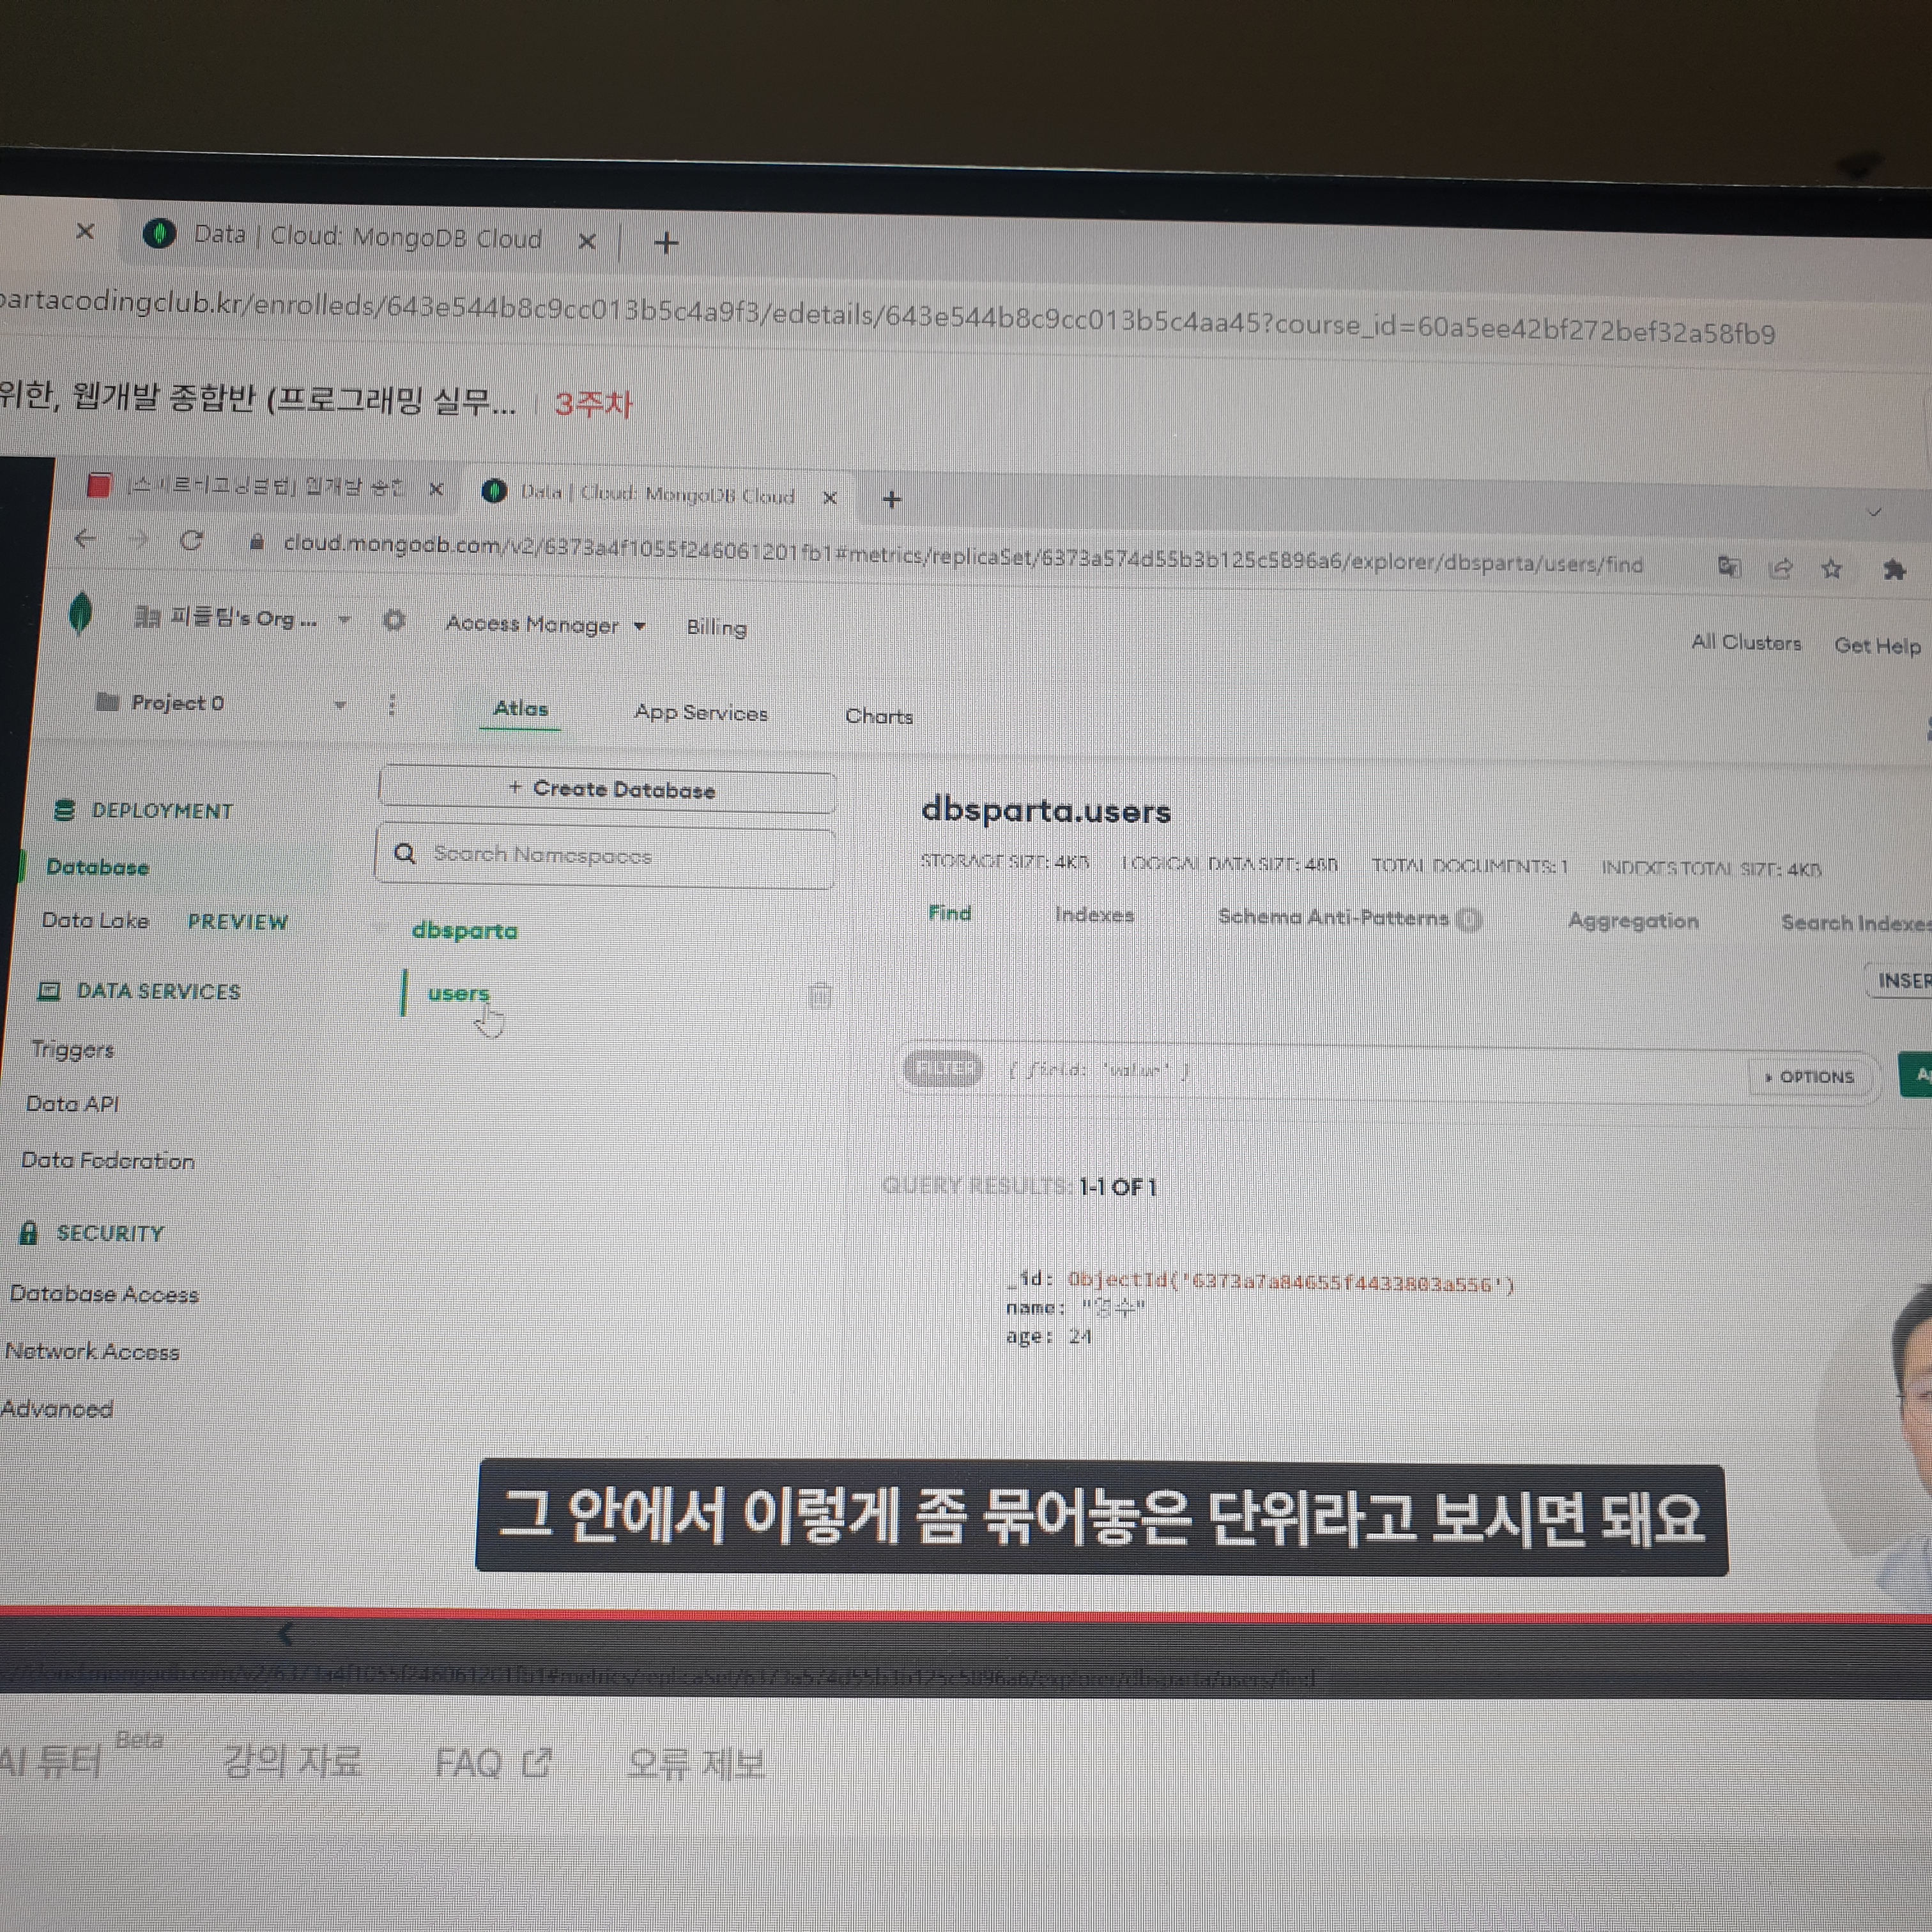Open FAQ external link
Image resolution: width=1932 pixels, height=1932 pixels.
click(x=493, y=1763)
